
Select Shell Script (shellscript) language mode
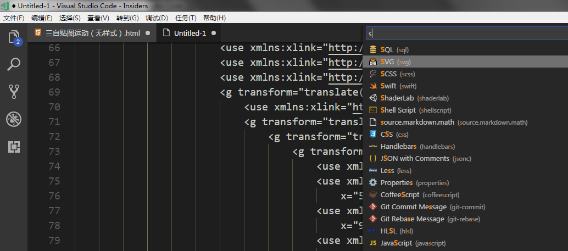pyautogui.click(x=465, y=110)
